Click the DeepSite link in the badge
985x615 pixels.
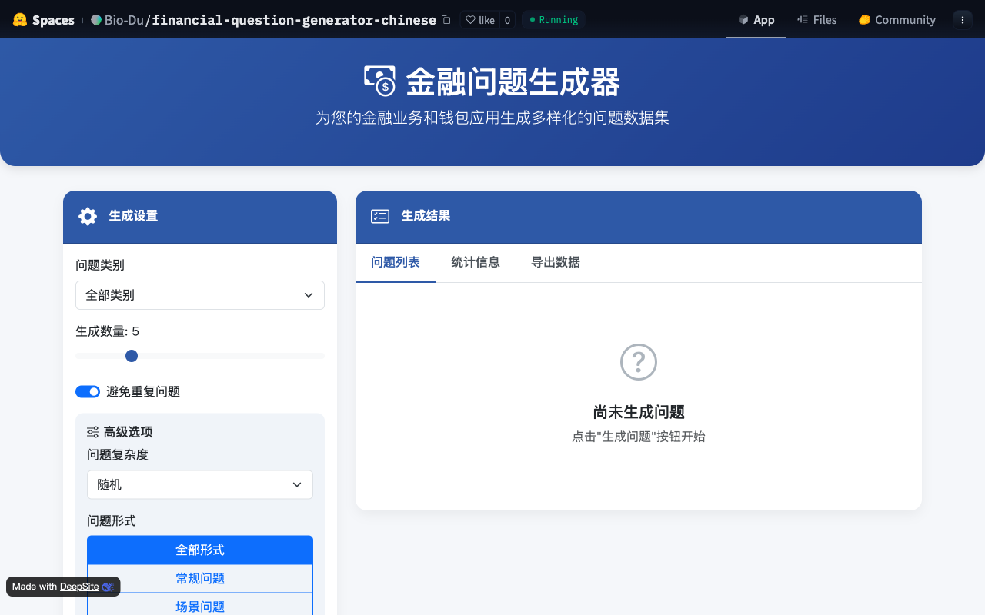point(79,587)
